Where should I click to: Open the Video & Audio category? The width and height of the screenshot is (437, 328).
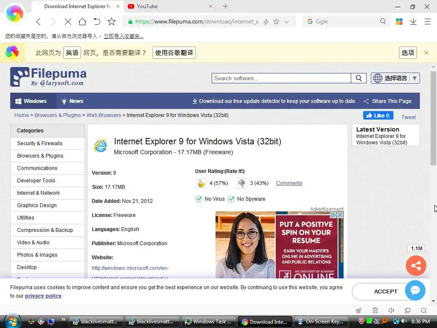48,243
